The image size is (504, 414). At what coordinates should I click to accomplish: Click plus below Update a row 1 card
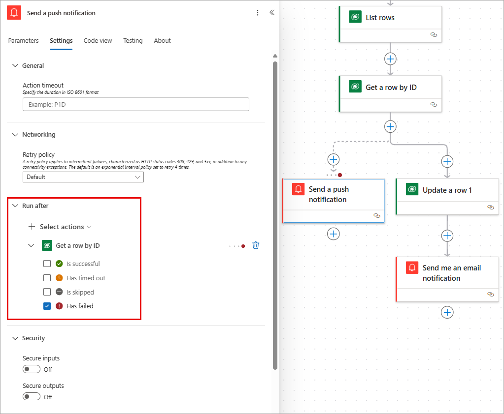coord(447,236)
